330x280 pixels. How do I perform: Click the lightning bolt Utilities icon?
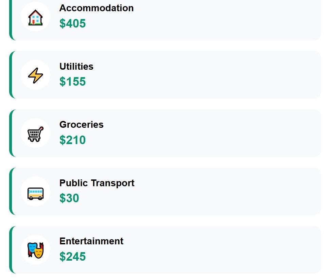[x=35, y=75]
